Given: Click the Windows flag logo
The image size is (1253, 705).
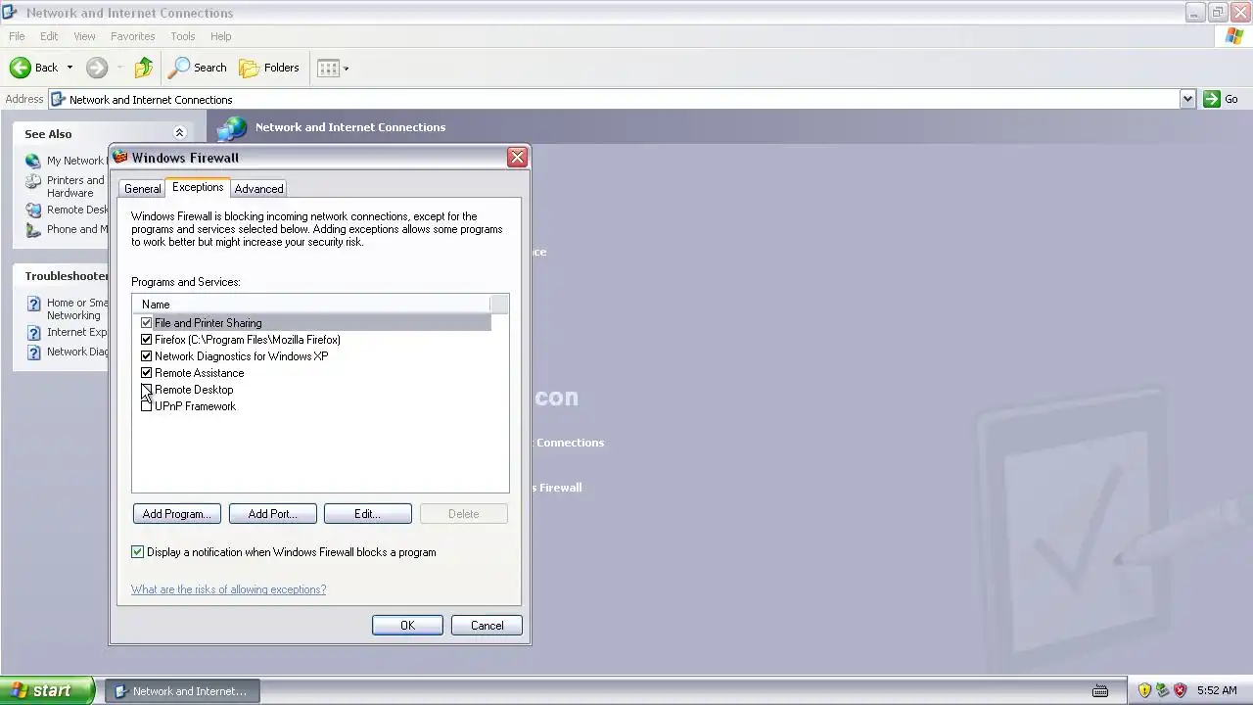Looking at the screenshot, I should 1234,36.
